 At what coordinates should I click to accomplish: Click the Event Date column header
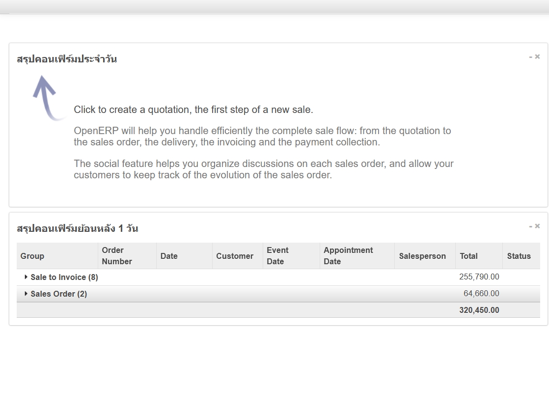[277, 256]
